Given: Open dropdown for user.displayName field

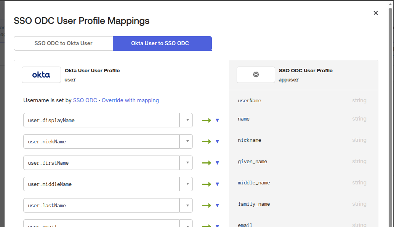Looking at the screenshot, I should coord(186,120).
